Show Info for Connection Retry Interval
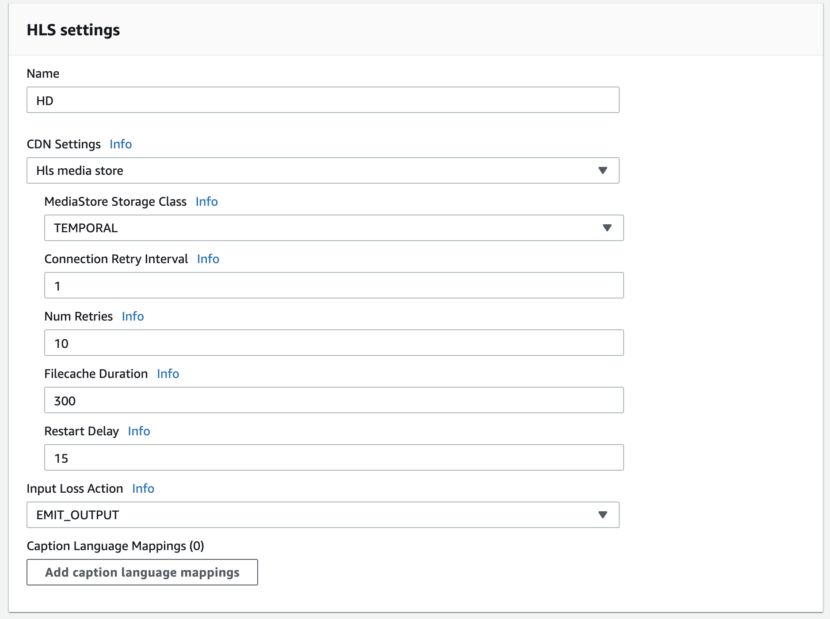 click(x=208, y=259)
